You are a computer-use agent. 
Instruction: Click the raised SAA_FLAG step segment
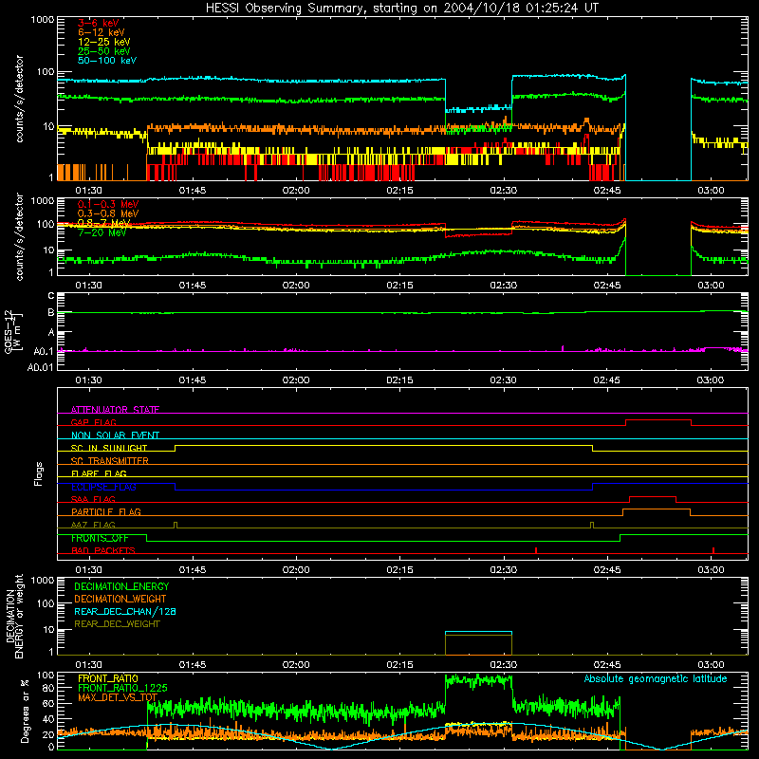coord(653,496)
